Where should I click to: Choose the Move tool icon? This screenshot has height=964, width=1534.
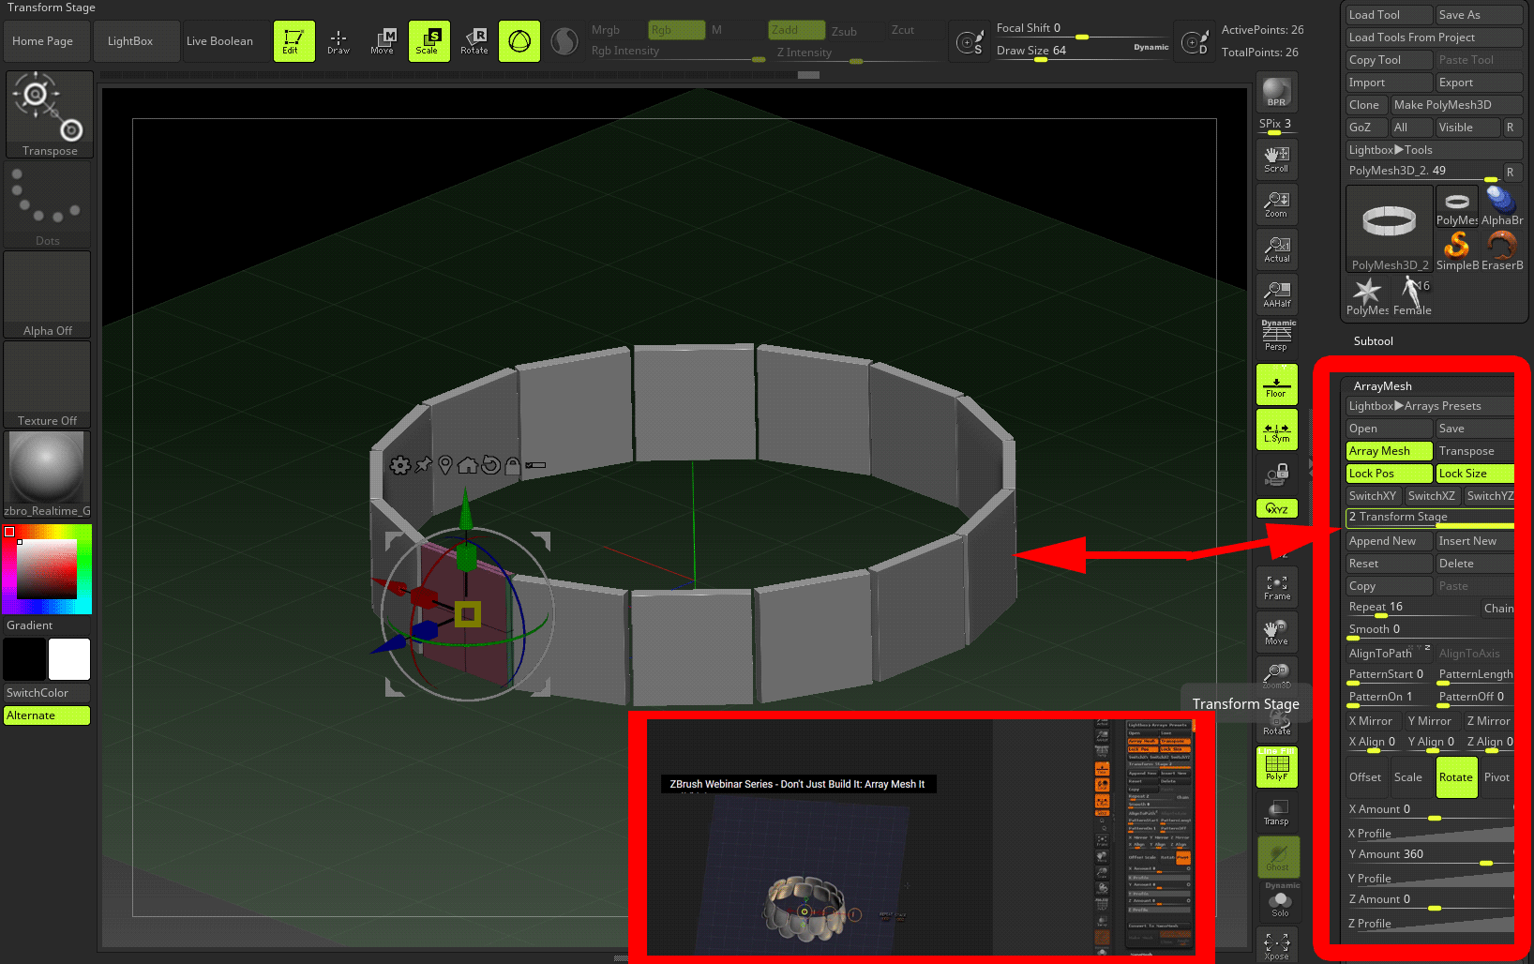tap(383, 41)
